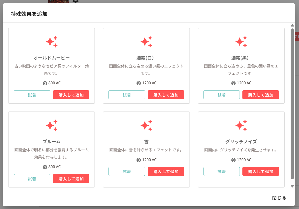The height and width of the screenshot is (209, 299).
Task: Click the 特殊効果を追加 dialog heading
Action: tap(29, 14)
